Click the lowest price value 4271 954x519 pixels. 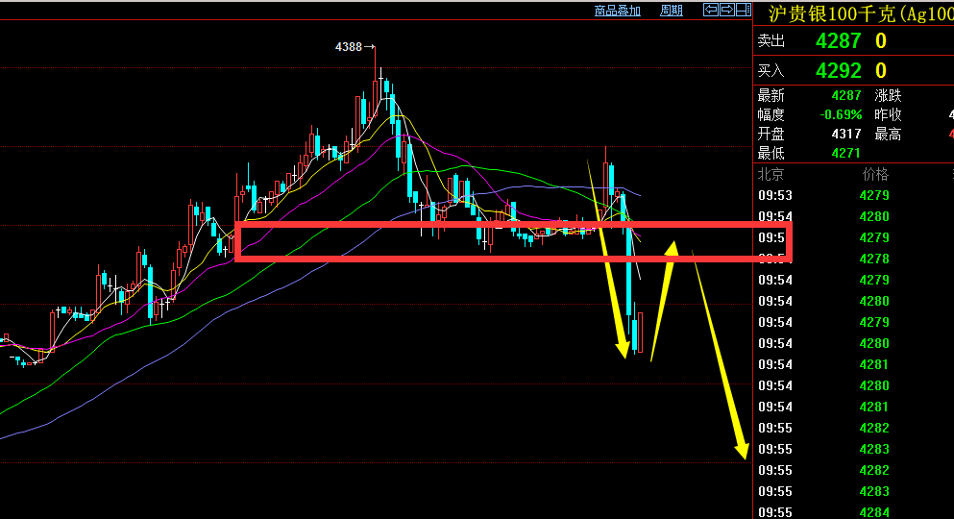coord(846,154)
